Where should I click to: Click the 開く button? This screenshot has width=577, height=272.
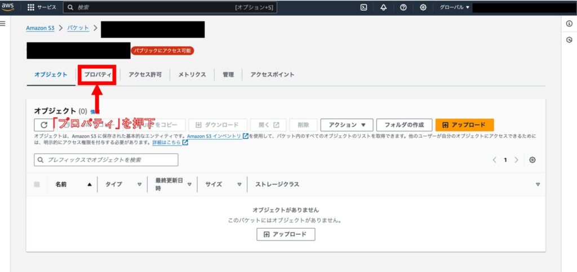269,125
